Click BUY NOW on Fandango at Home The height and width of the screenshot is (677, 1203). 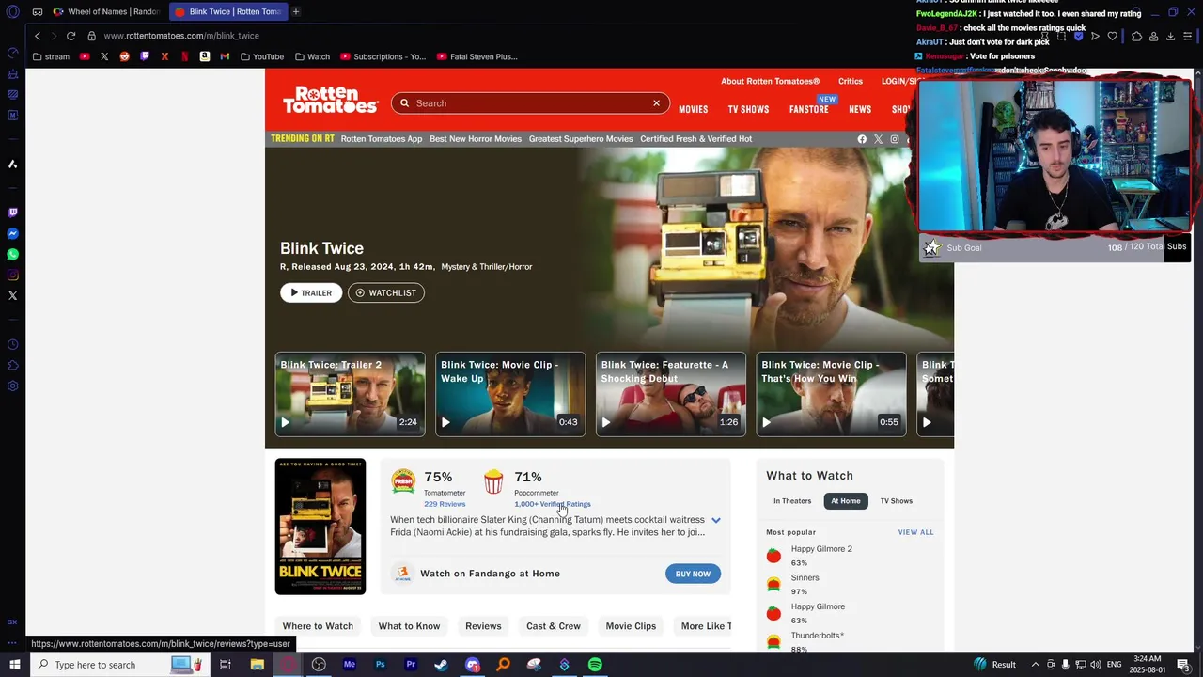(x=693, y=574)
